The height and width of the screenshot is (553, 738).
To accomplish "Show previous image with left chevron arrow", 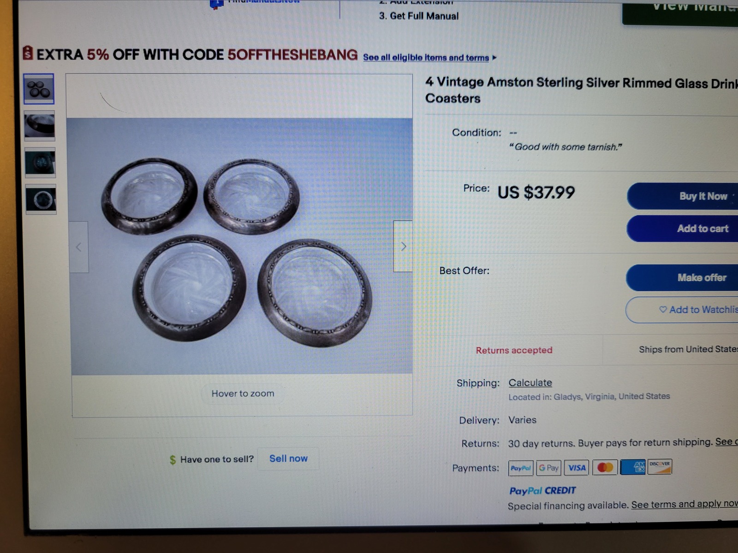I will 79,247.
